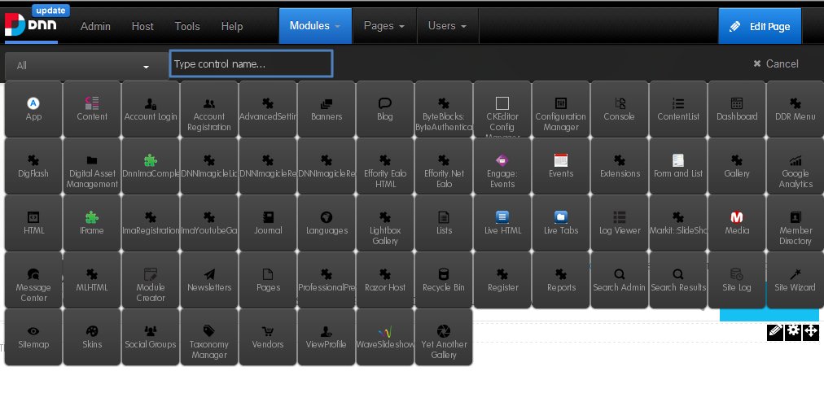Screen dimensions: 824x402
Task: Pick the Media module tile
Action: coord(737,223)
